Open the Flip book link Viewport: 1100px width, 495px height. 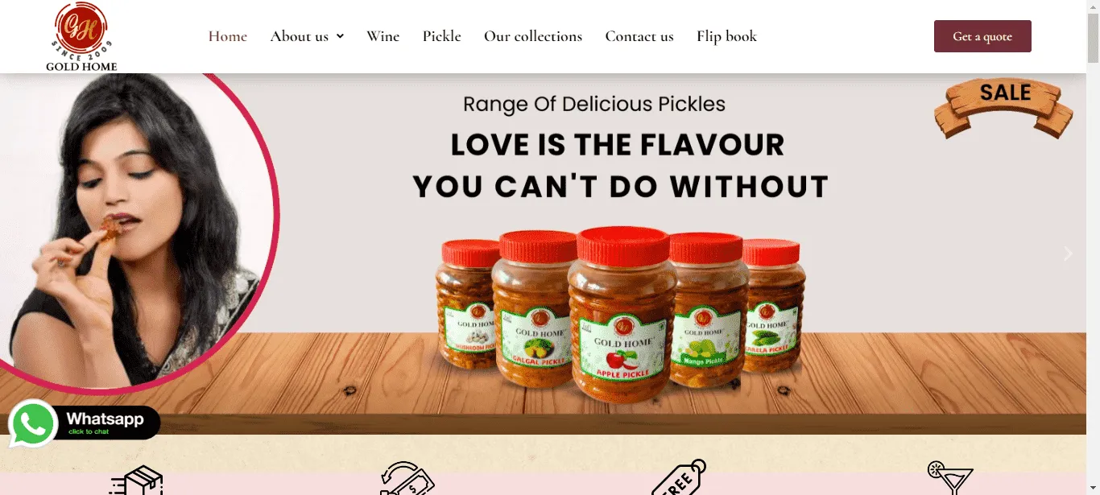pos(727,36)
